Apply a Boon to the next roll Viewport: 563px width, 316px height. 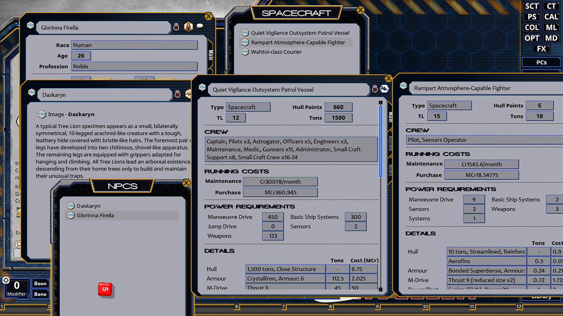point(40,284)
